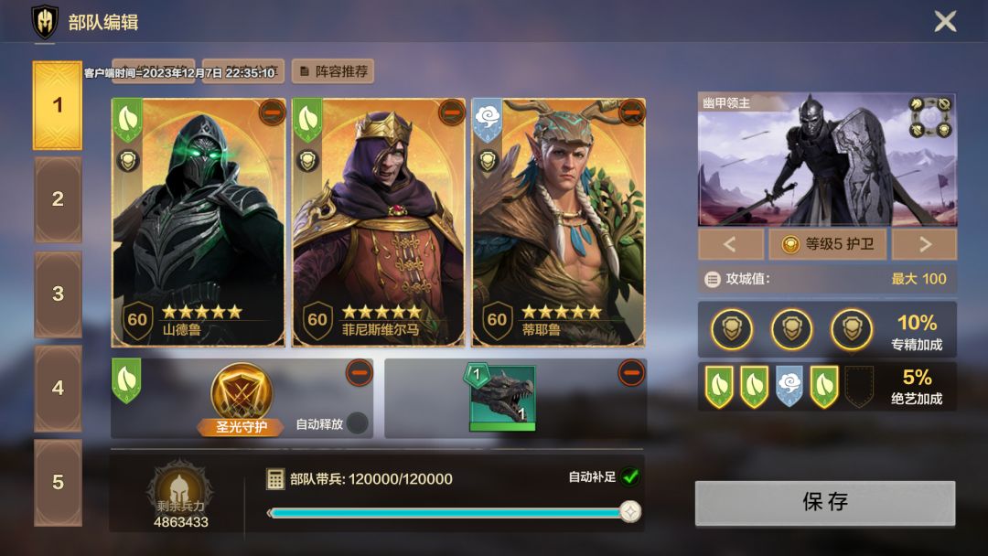988x556 pixels.
Task: Go to previous troop type with left arrow
Action: tap(730, 244)
